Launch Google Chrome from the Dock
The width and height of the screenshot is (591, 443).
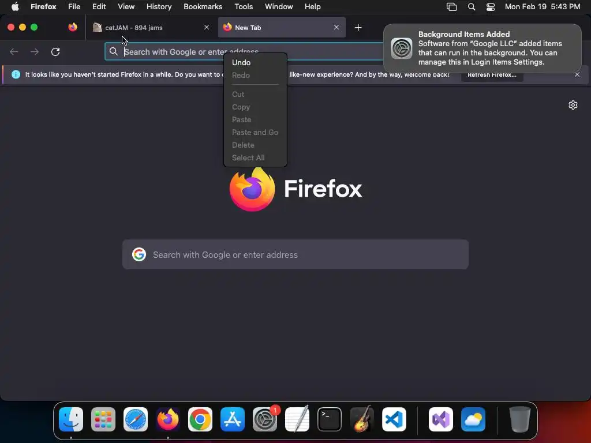pyautogui.click(x=200, y=419)
